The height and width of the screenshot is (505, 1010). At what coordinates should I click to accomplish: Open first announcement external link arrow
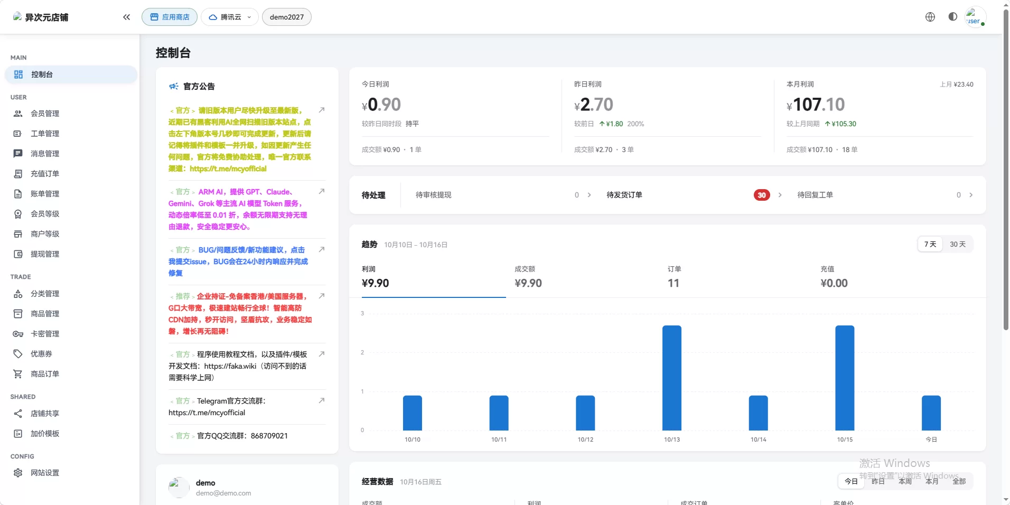pos(321,110)
